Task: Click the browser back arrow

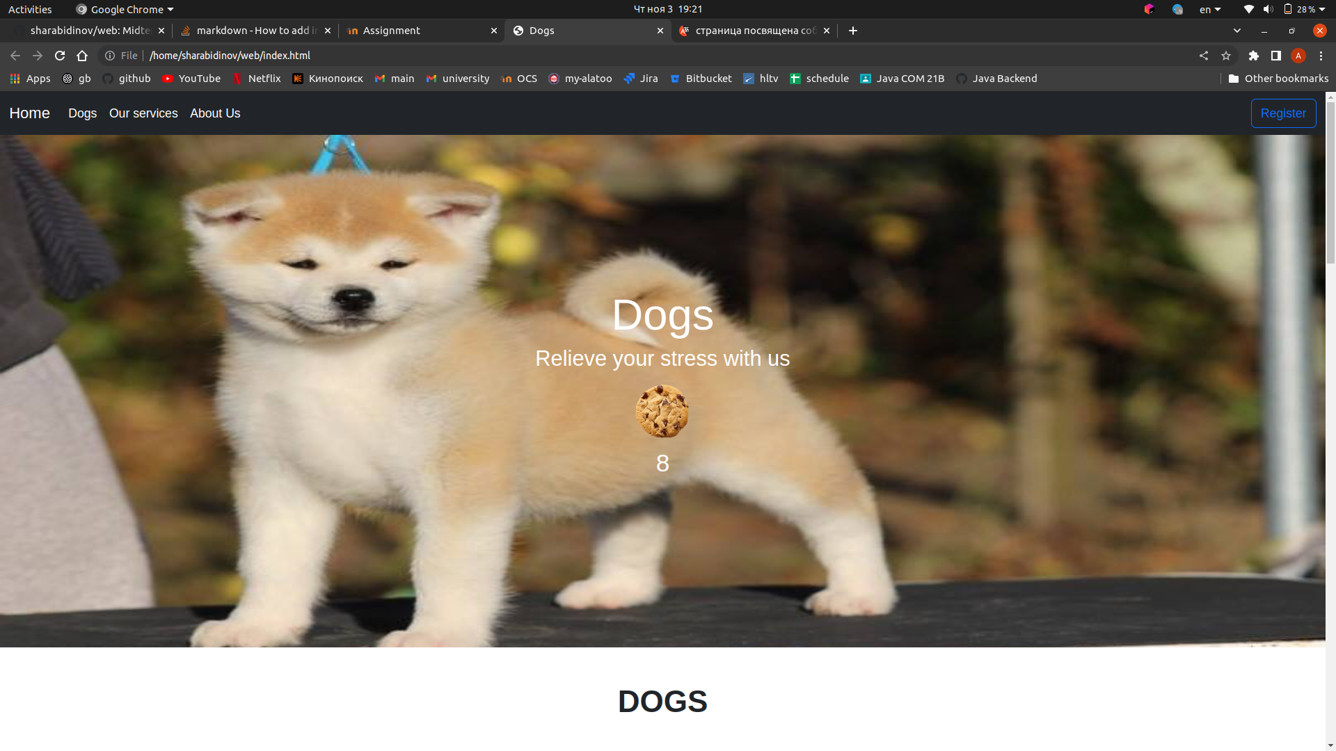Action: (15, 56)
